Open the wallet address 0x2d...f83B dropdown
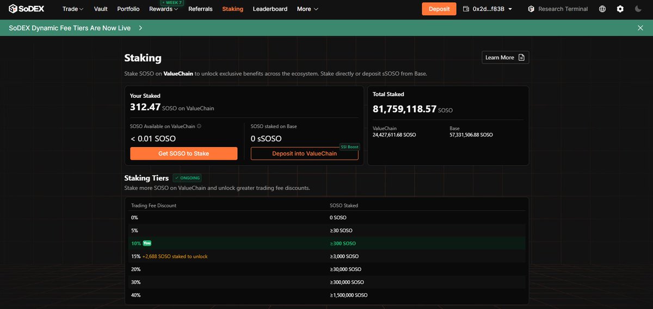This screenshot has height=309, width=653. pos(492,9)
